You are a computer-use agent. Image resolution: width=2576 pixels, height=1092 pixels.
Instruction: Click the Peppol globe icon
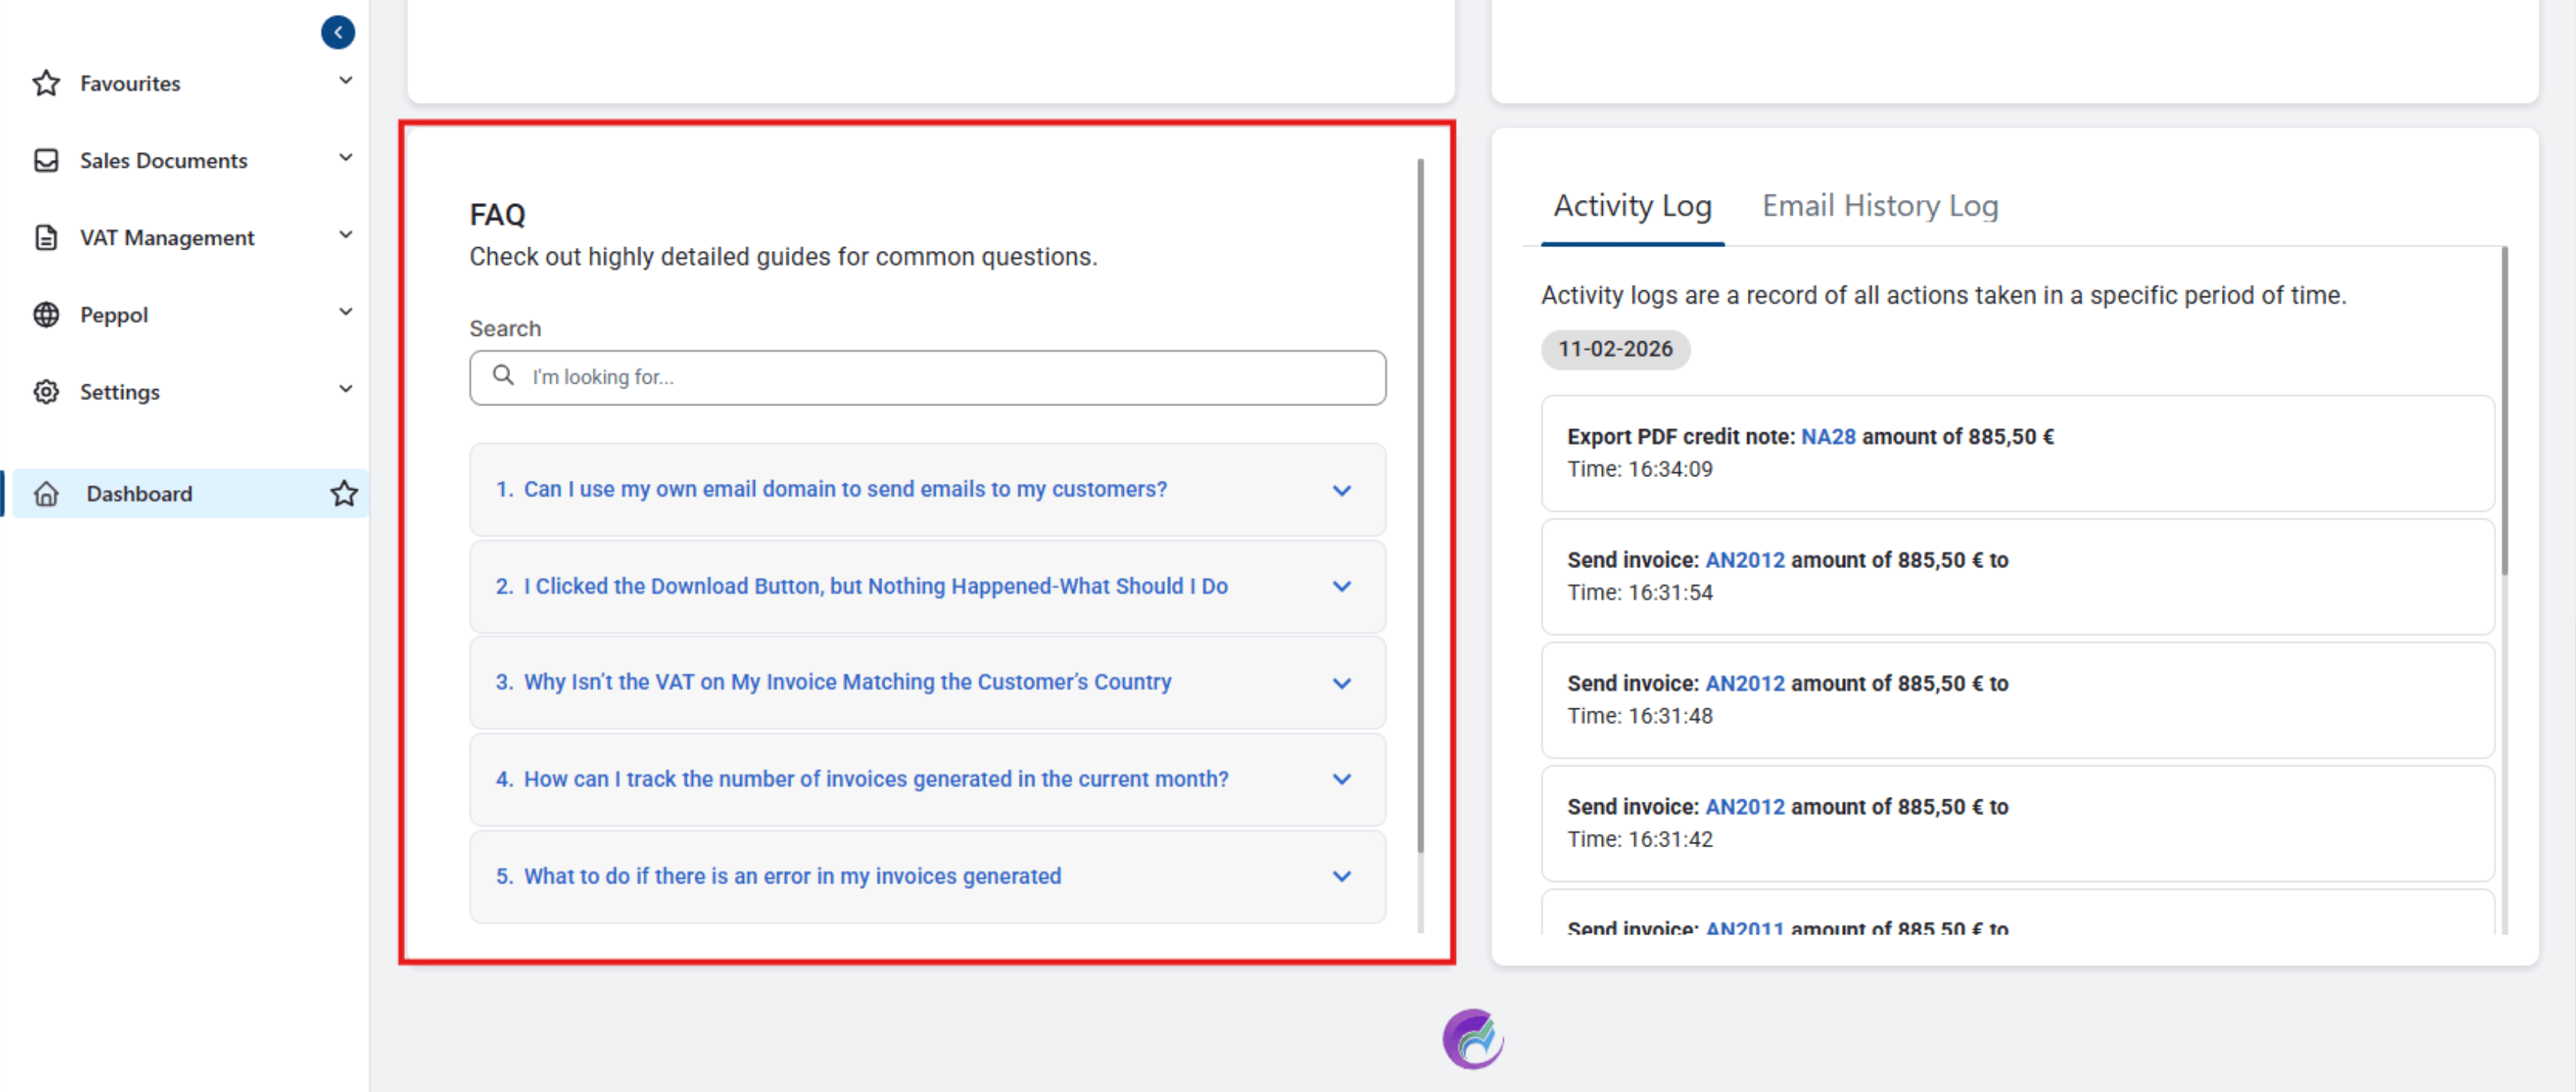[x=46, y=315]
